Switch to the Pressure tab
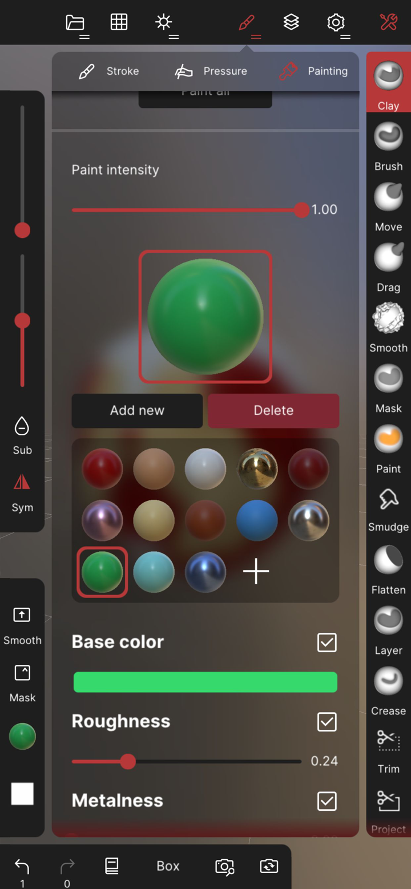 tap(211, 71)
